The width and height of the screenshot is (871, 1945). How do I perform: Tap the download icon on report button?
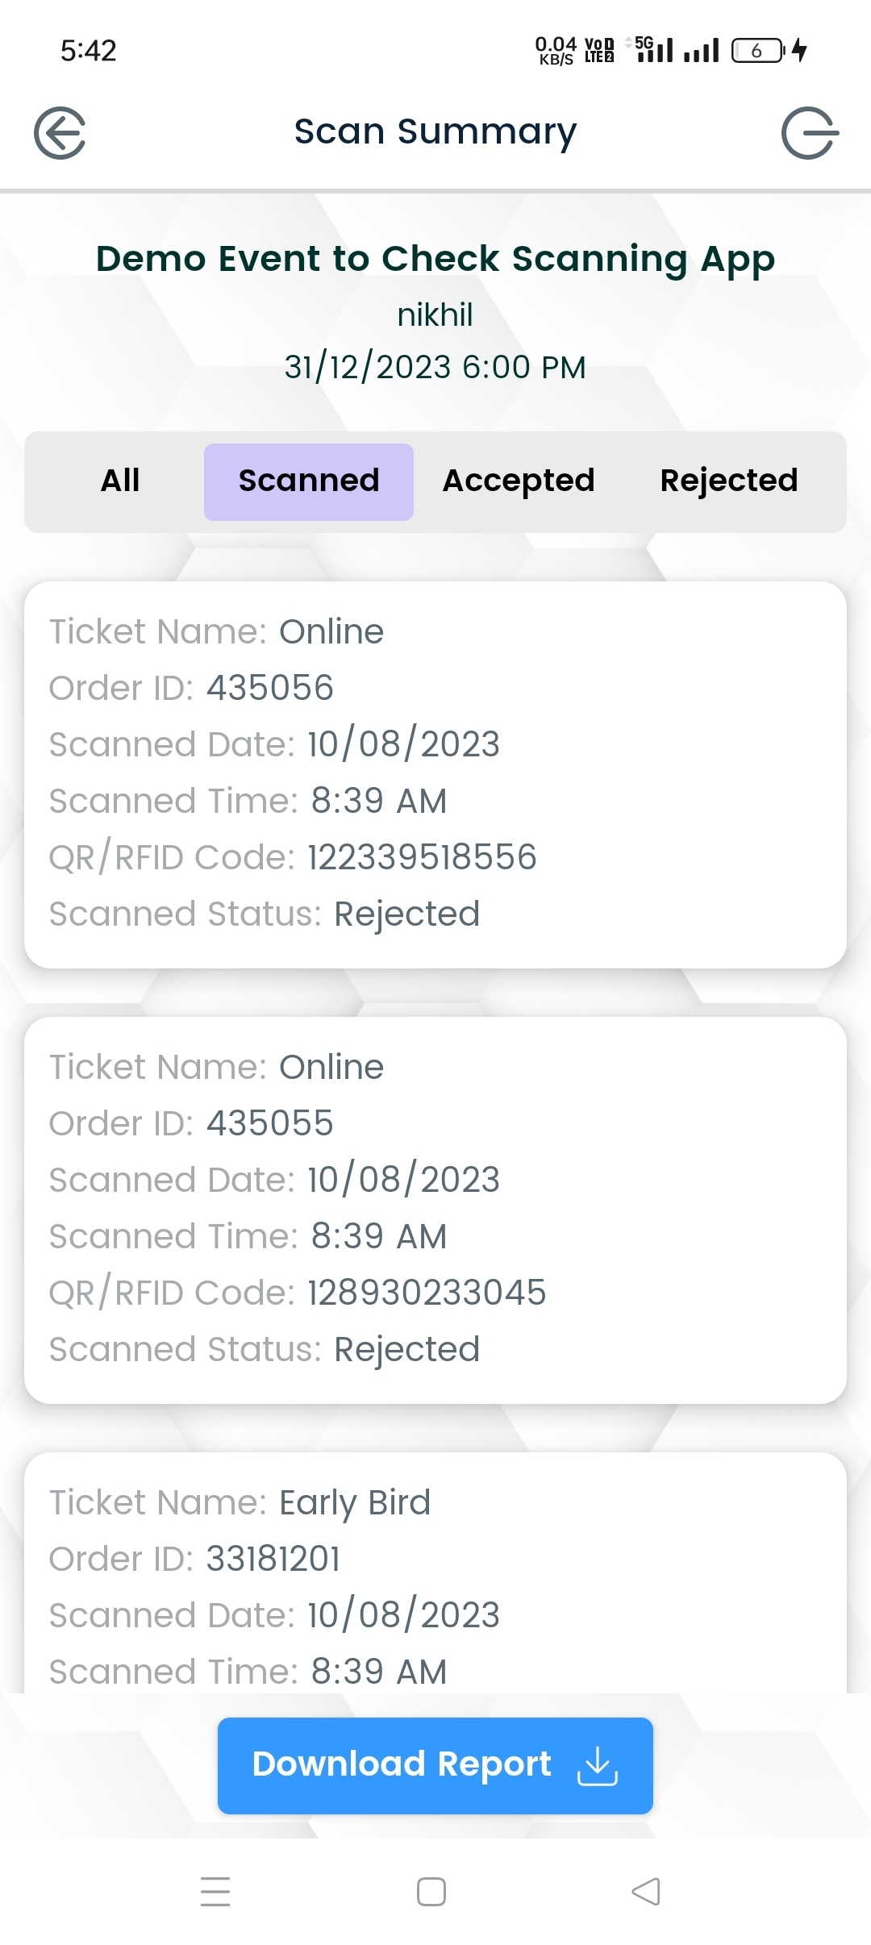click(x=597, y=1765)
